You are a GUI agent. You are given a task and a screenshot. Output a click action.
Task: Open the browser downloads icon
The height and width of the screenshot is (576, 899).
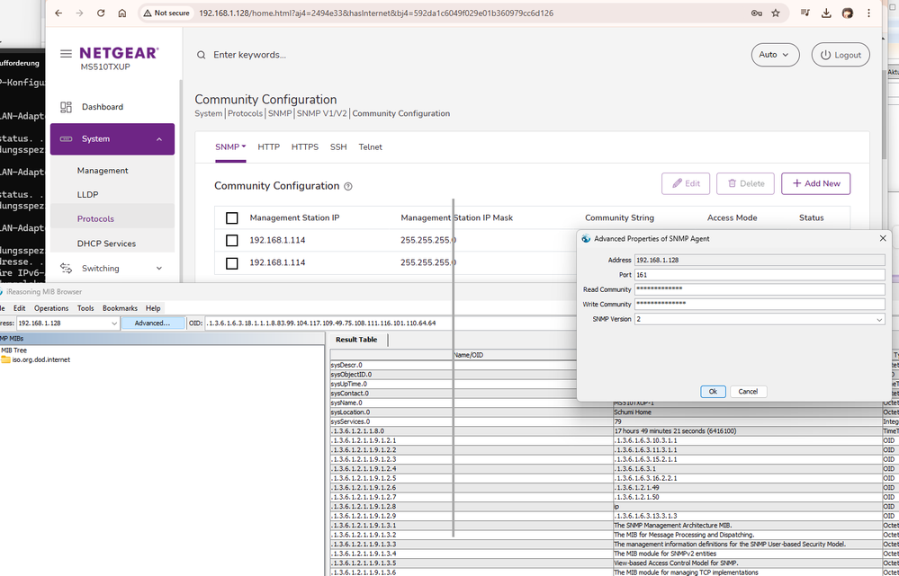(826, 13)
